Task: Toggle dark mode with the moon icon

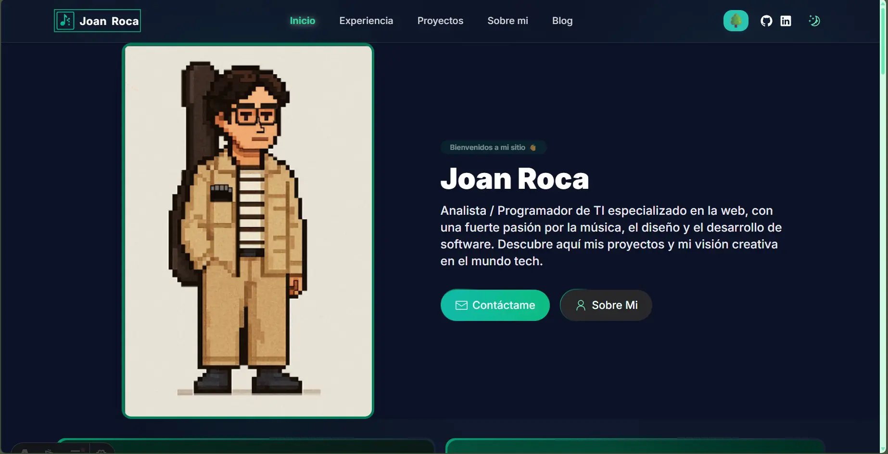Action: (x=814, y=20)
